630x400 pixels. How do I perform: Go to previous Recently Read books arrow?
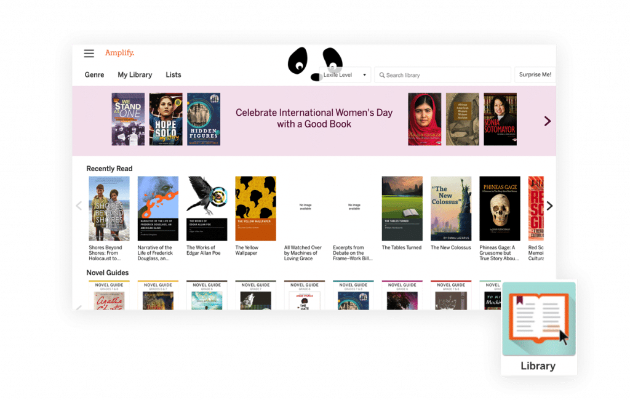click(x=79, y=206)
